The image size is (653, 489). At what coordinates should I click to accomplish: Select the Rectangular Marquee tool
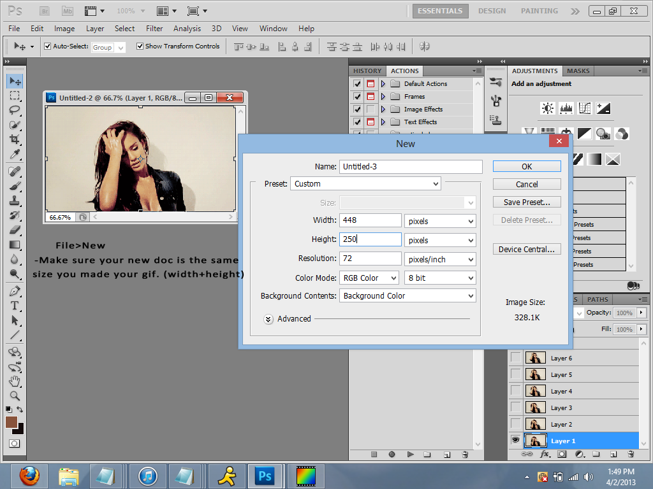15,96
